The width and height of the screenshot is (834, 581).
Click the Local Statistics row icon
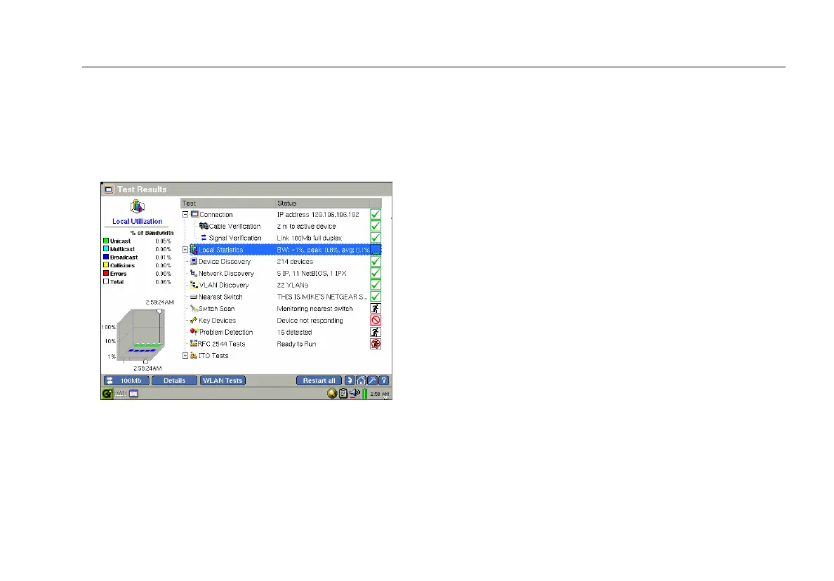pyautogui.click(x=194, y=250)
